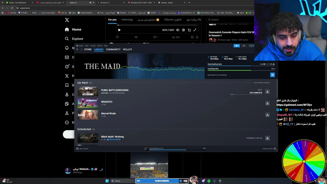Image resolution: width=327 pixels, height=184 pixels.
Task: Switch to Stream - Kick Dashboard tab
Action: pyautogui.click(x=19, y=3)
